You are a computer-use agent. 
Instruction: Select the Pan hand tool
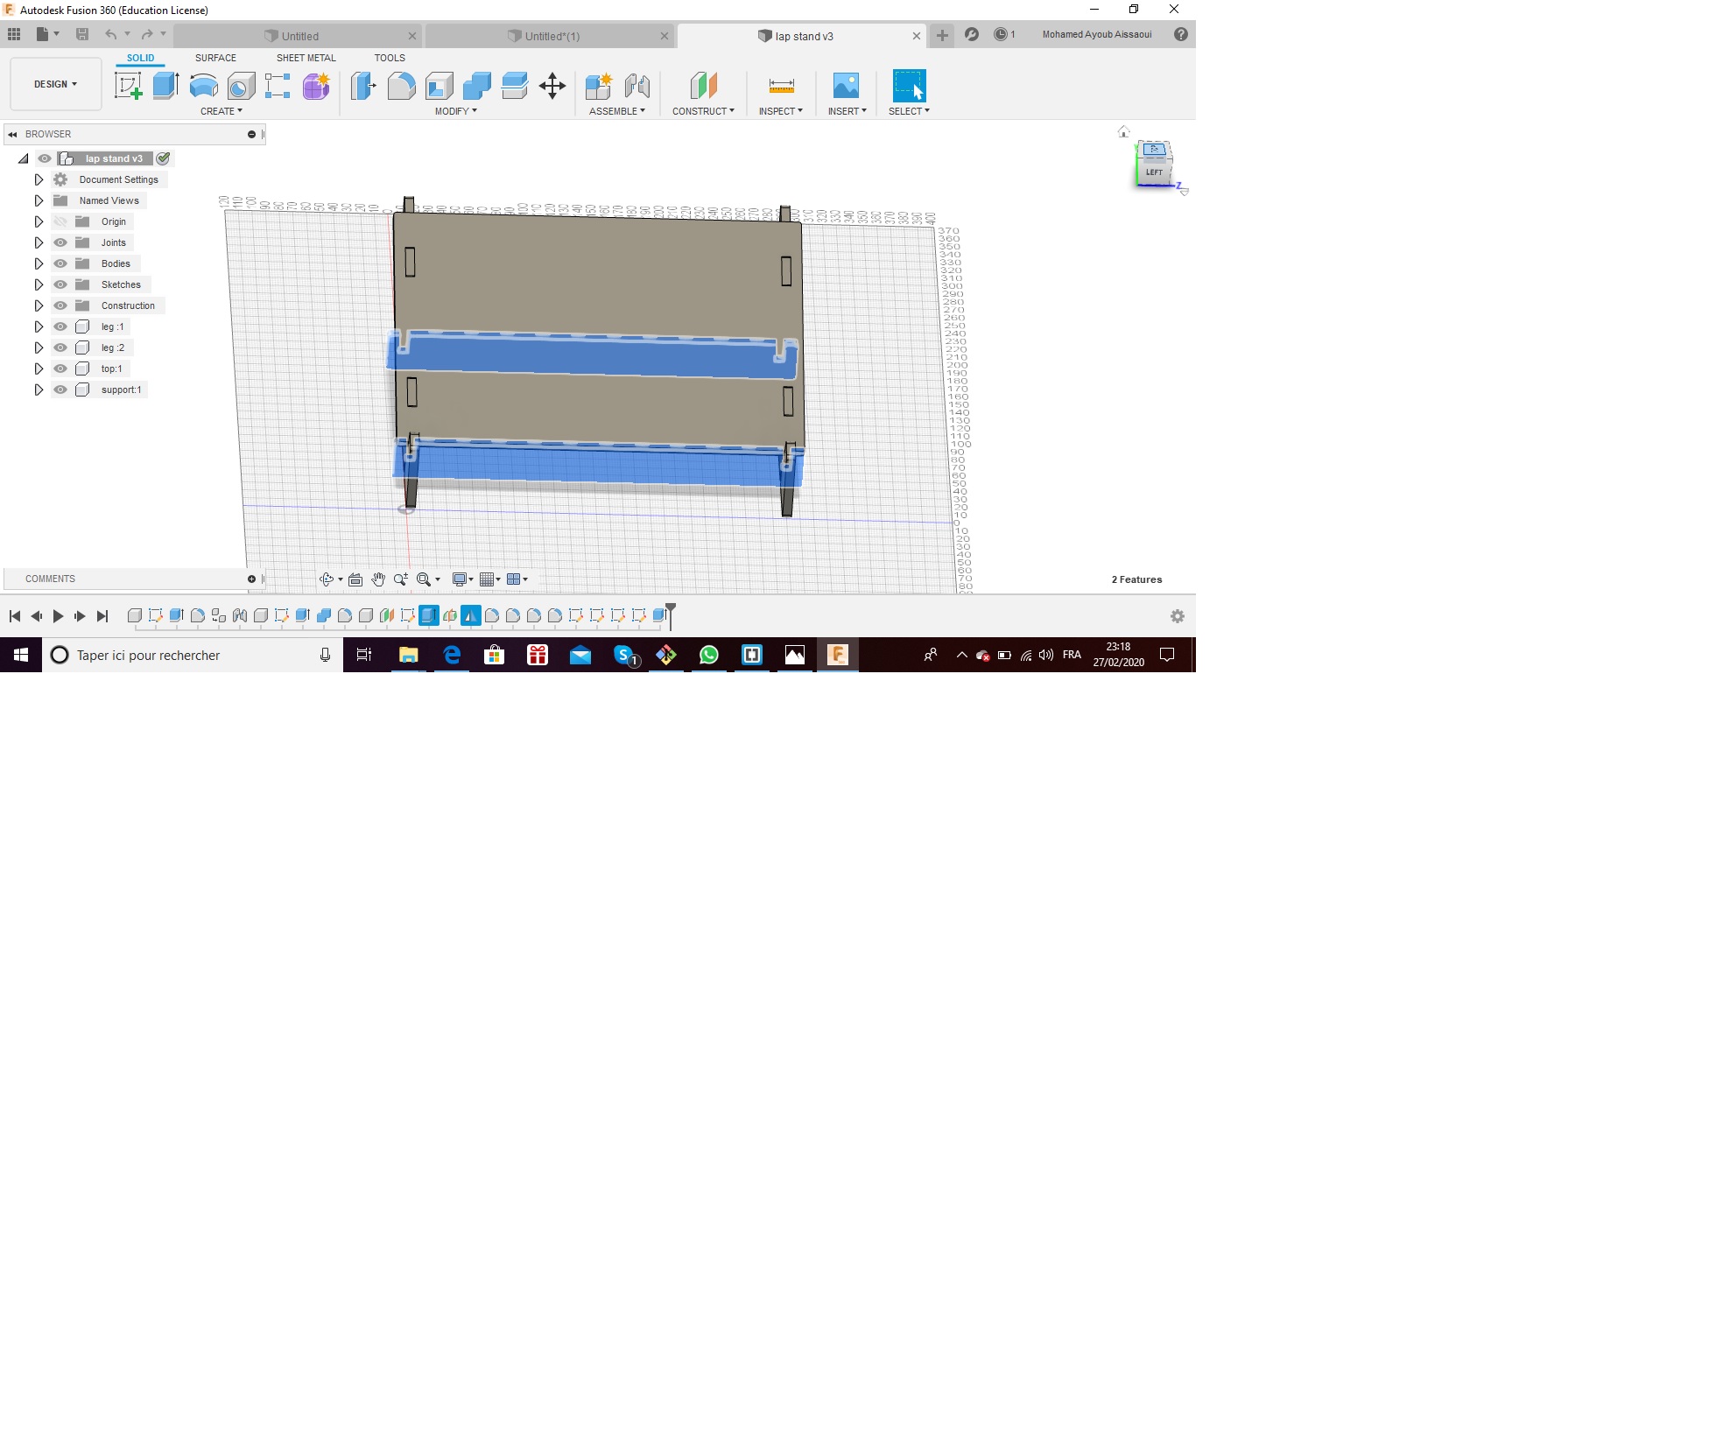tap(378, 579)
